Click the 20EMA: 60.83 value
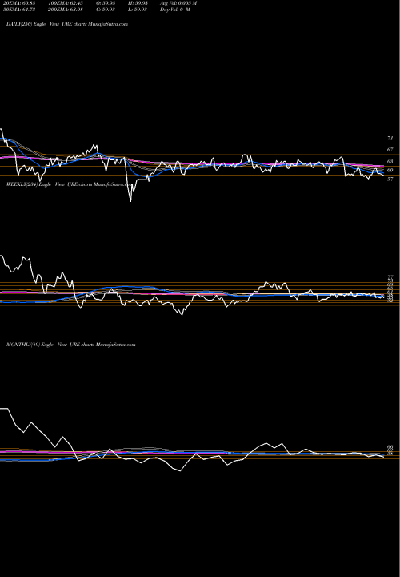The height and width of the screenshot is (577, 400). (18, 3)
